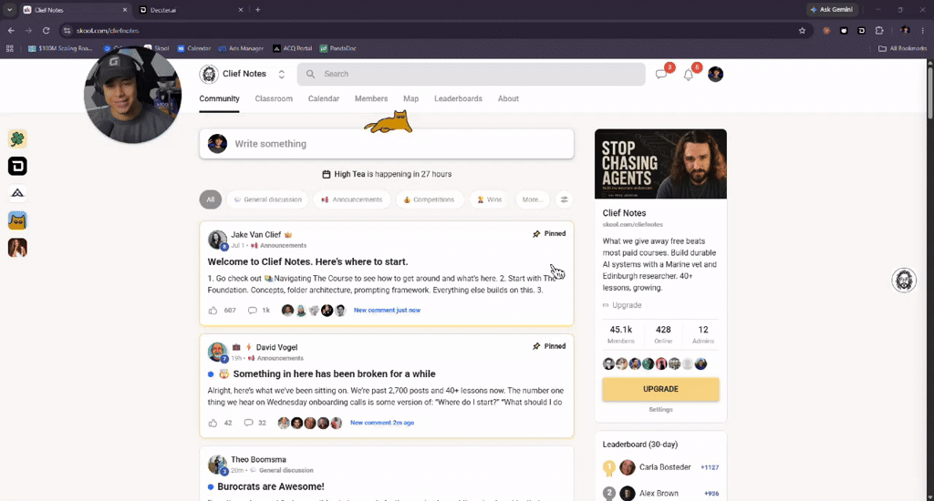Click the search magnifier icon
The height and width of the screenshot is (501, 934).
click(x=310, y=74)
